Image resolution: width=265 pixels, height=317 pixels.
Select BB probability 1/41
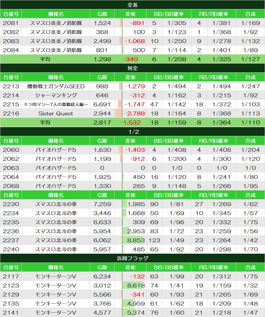(177, 286)
